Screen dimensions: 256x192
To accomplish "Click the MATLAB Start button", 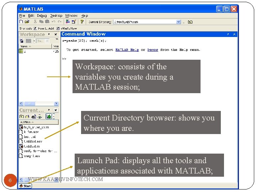I will click(25, 186).
